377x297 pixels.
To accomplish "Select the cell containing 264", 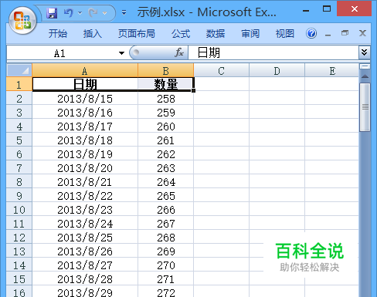I will point(165,182).
